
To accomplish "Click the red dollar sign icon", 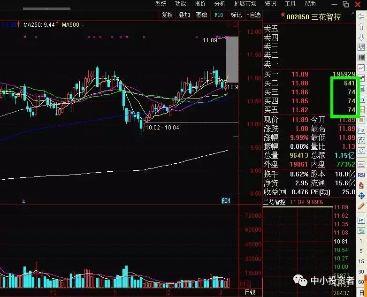I will pos(361,185).
